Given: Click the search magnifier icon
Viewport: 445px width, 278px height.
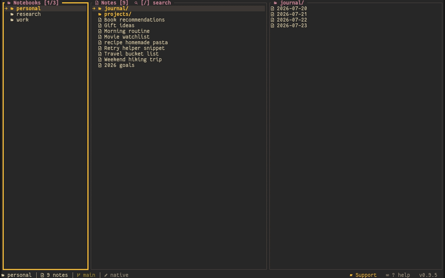Looking at the screenshot, I should (x=136, y=3).
